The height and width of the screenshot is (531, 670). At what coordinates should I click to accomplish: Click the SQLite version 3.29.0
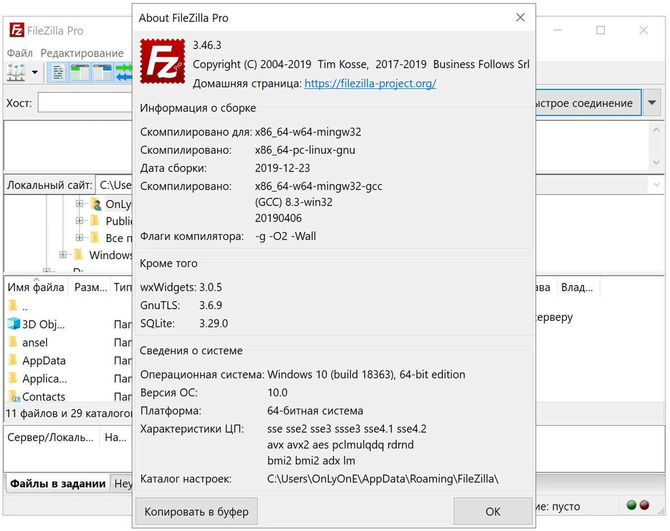point(213,323)
